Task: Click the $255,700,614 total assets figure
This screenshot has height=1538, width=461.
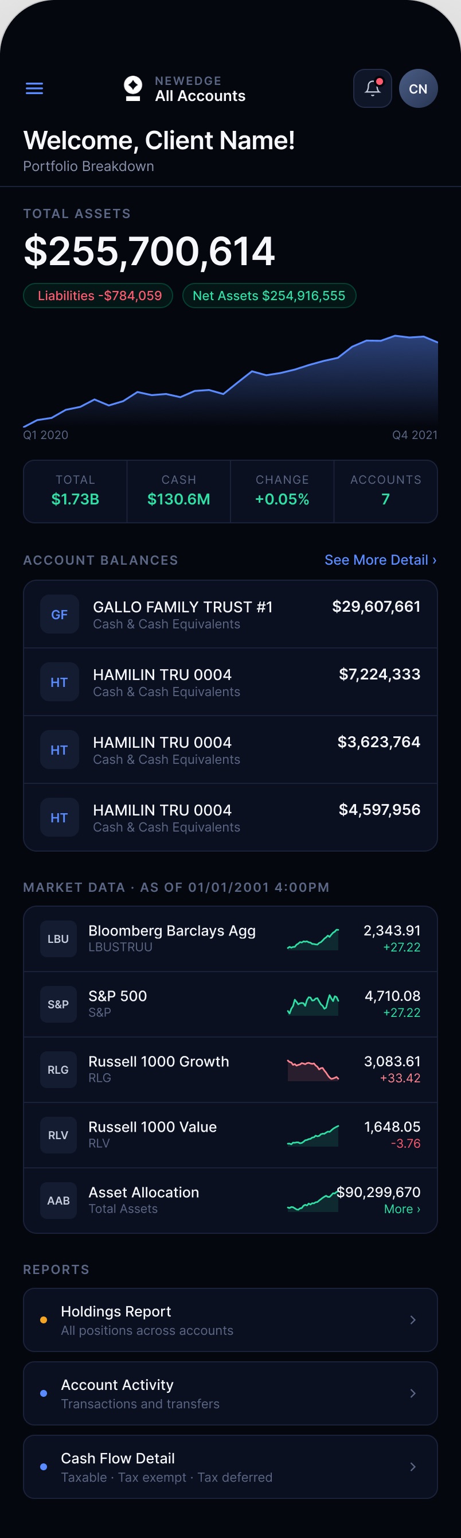Action: point(149,251)
